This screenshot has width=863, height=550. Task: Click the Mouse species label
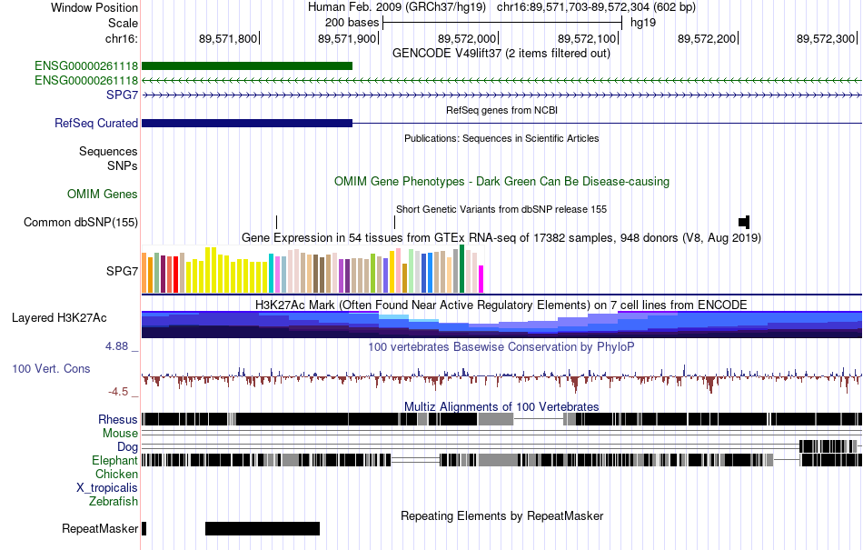tap(120, 434)
